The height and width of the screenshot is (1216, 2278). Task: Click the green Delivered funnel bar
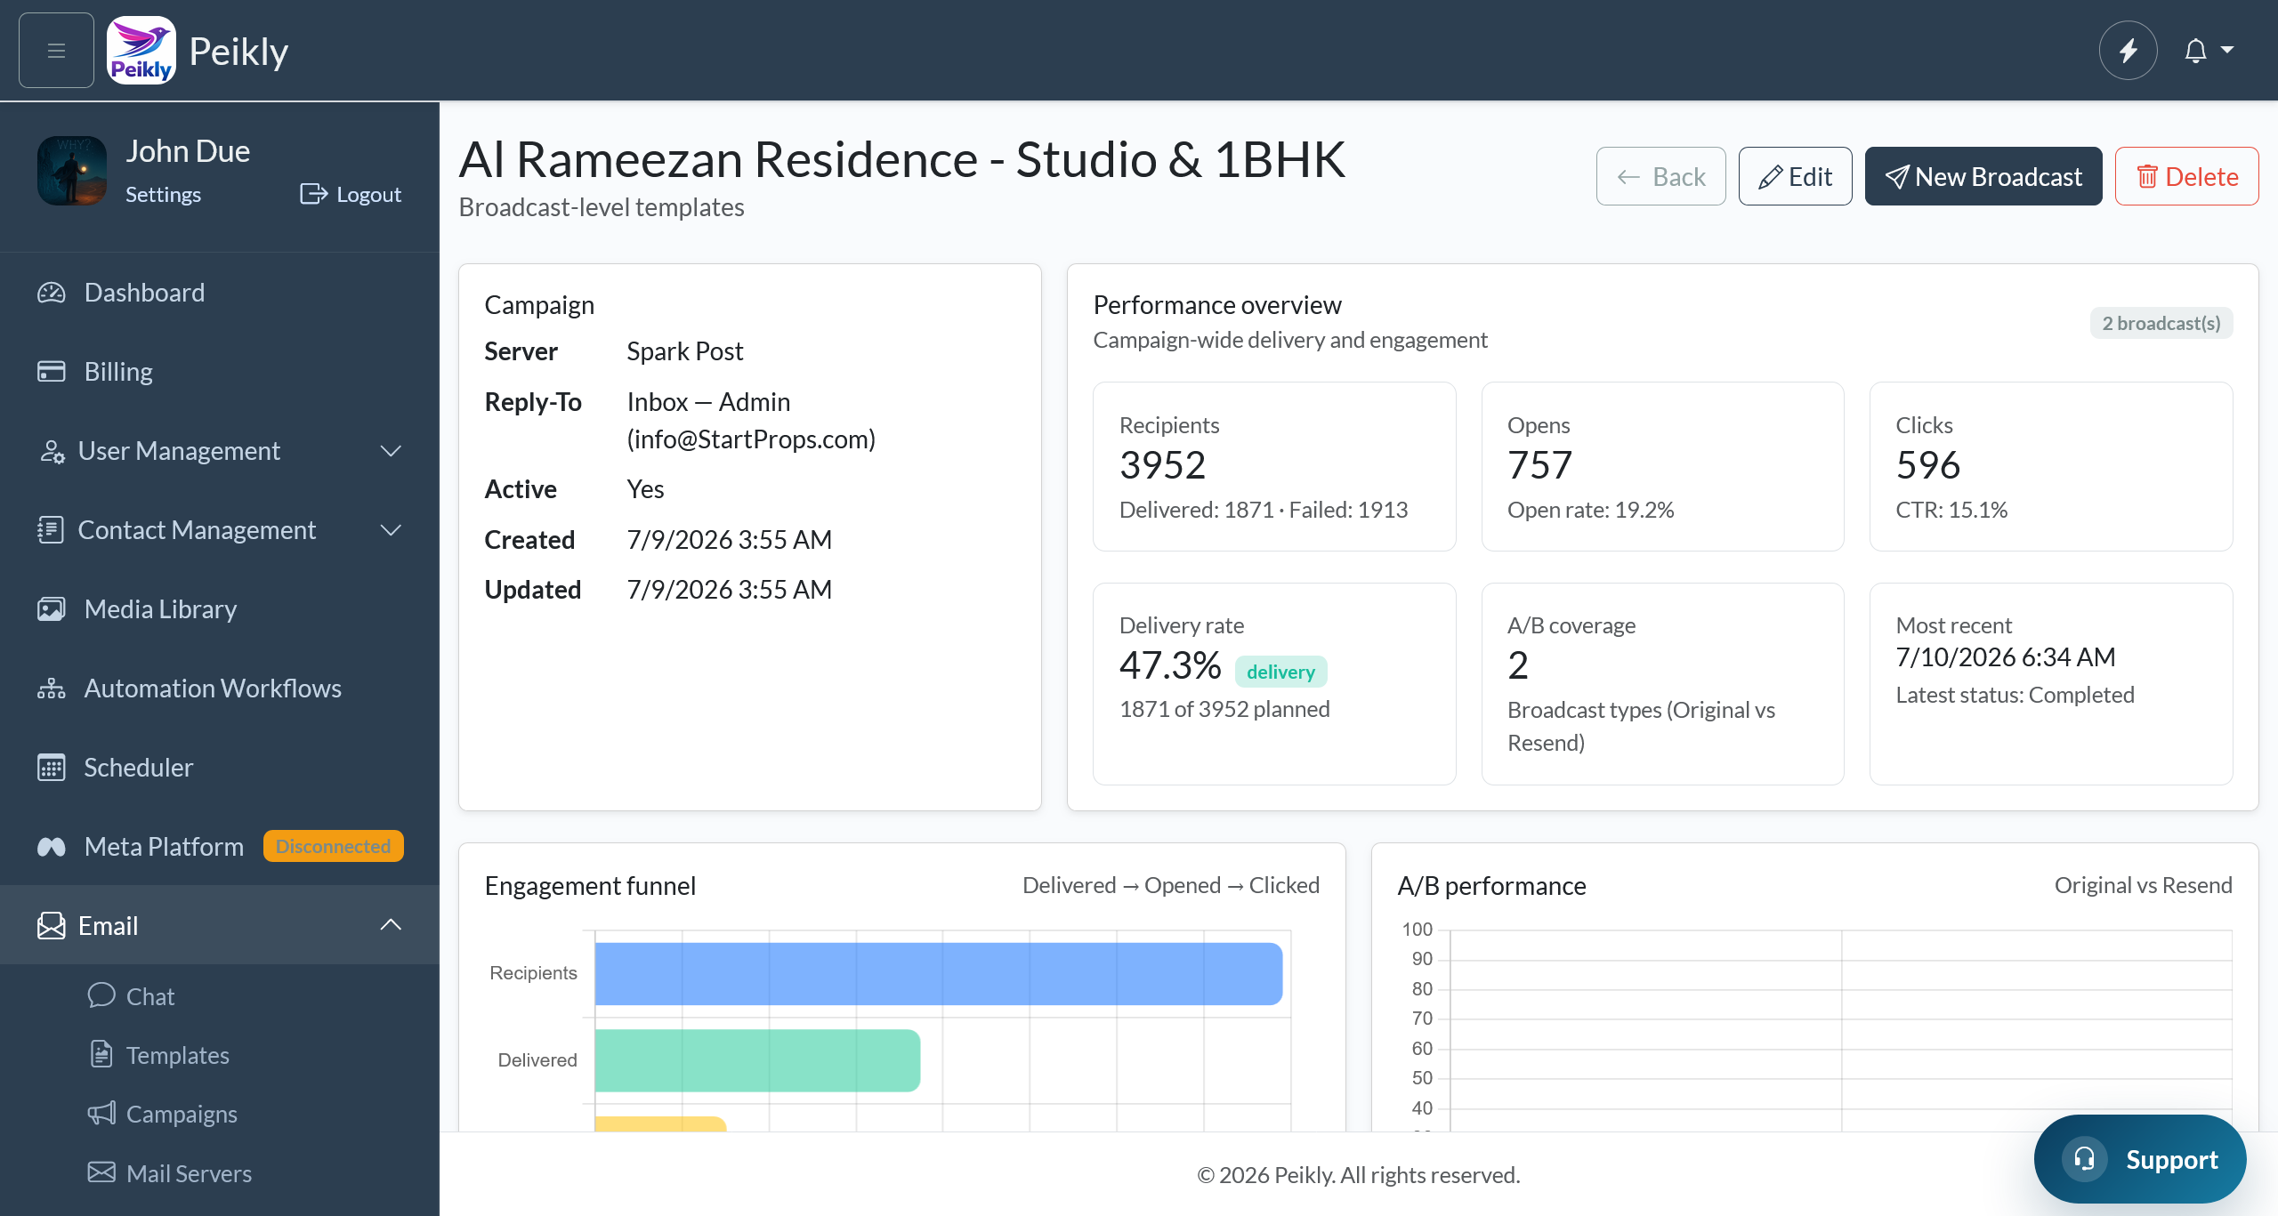coord(757,1060)
